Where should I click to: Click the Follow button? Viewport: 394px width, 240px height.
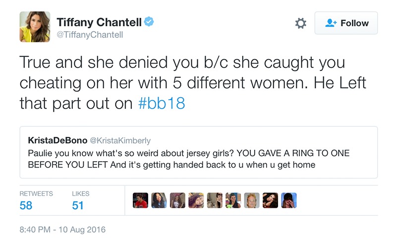(x=346, y=23)
